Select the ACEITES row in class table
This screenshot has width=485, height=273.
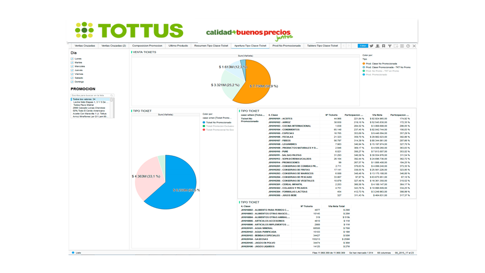[339, 118]
